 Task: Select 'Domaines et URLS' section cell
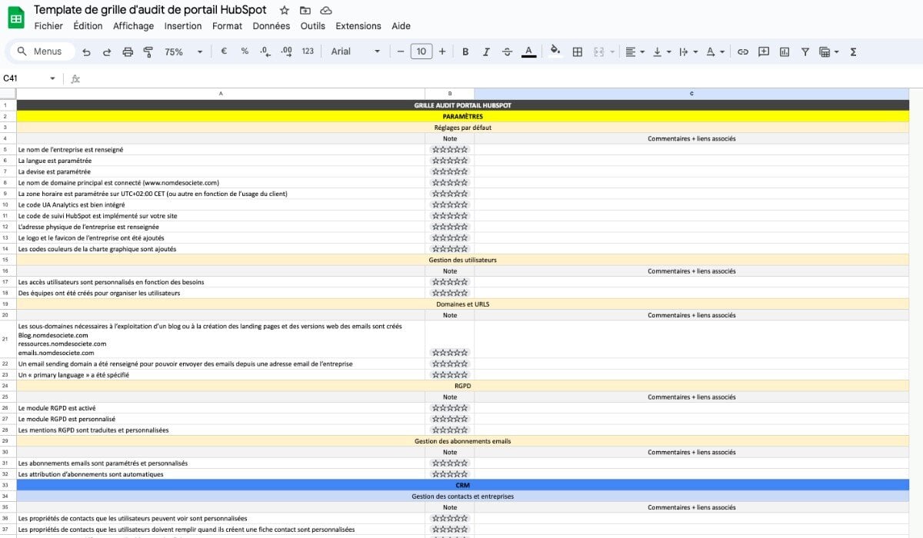click(x=462, y=304)
